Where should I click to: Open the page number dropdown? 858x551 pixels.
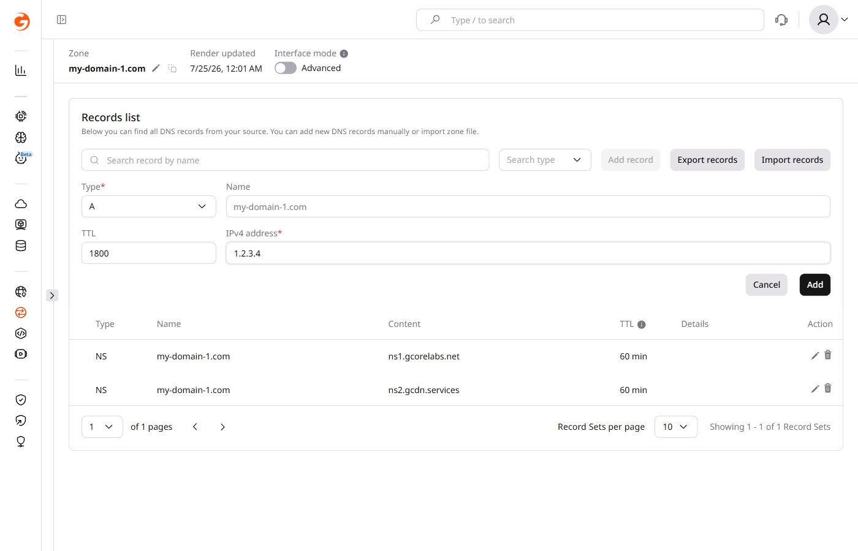point(102,427)
